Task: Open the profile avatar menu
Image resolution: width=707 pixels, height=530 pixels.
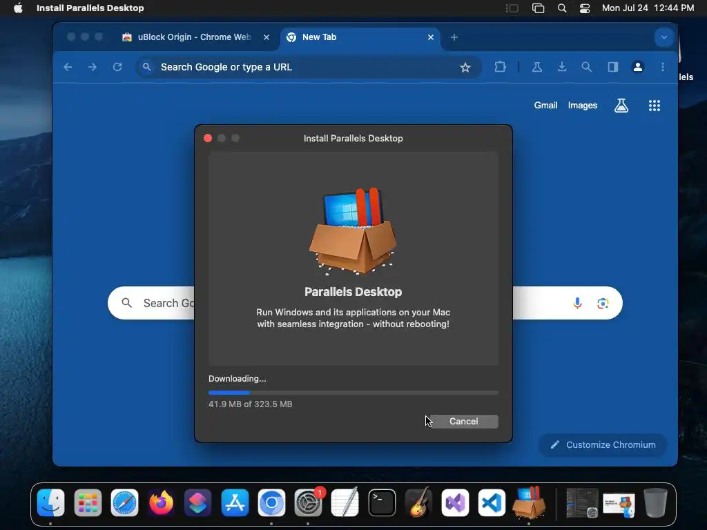Action: point(637,67)
